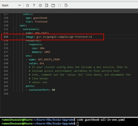Click the cpu: 10m line
The width and height of the screenshot is (138, 126).
coord(38,48)
